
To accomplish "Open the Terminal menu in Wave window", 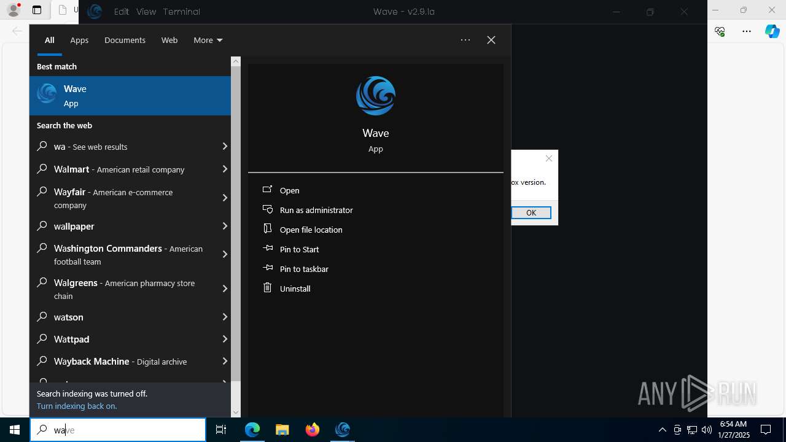I will coord(182,11).
